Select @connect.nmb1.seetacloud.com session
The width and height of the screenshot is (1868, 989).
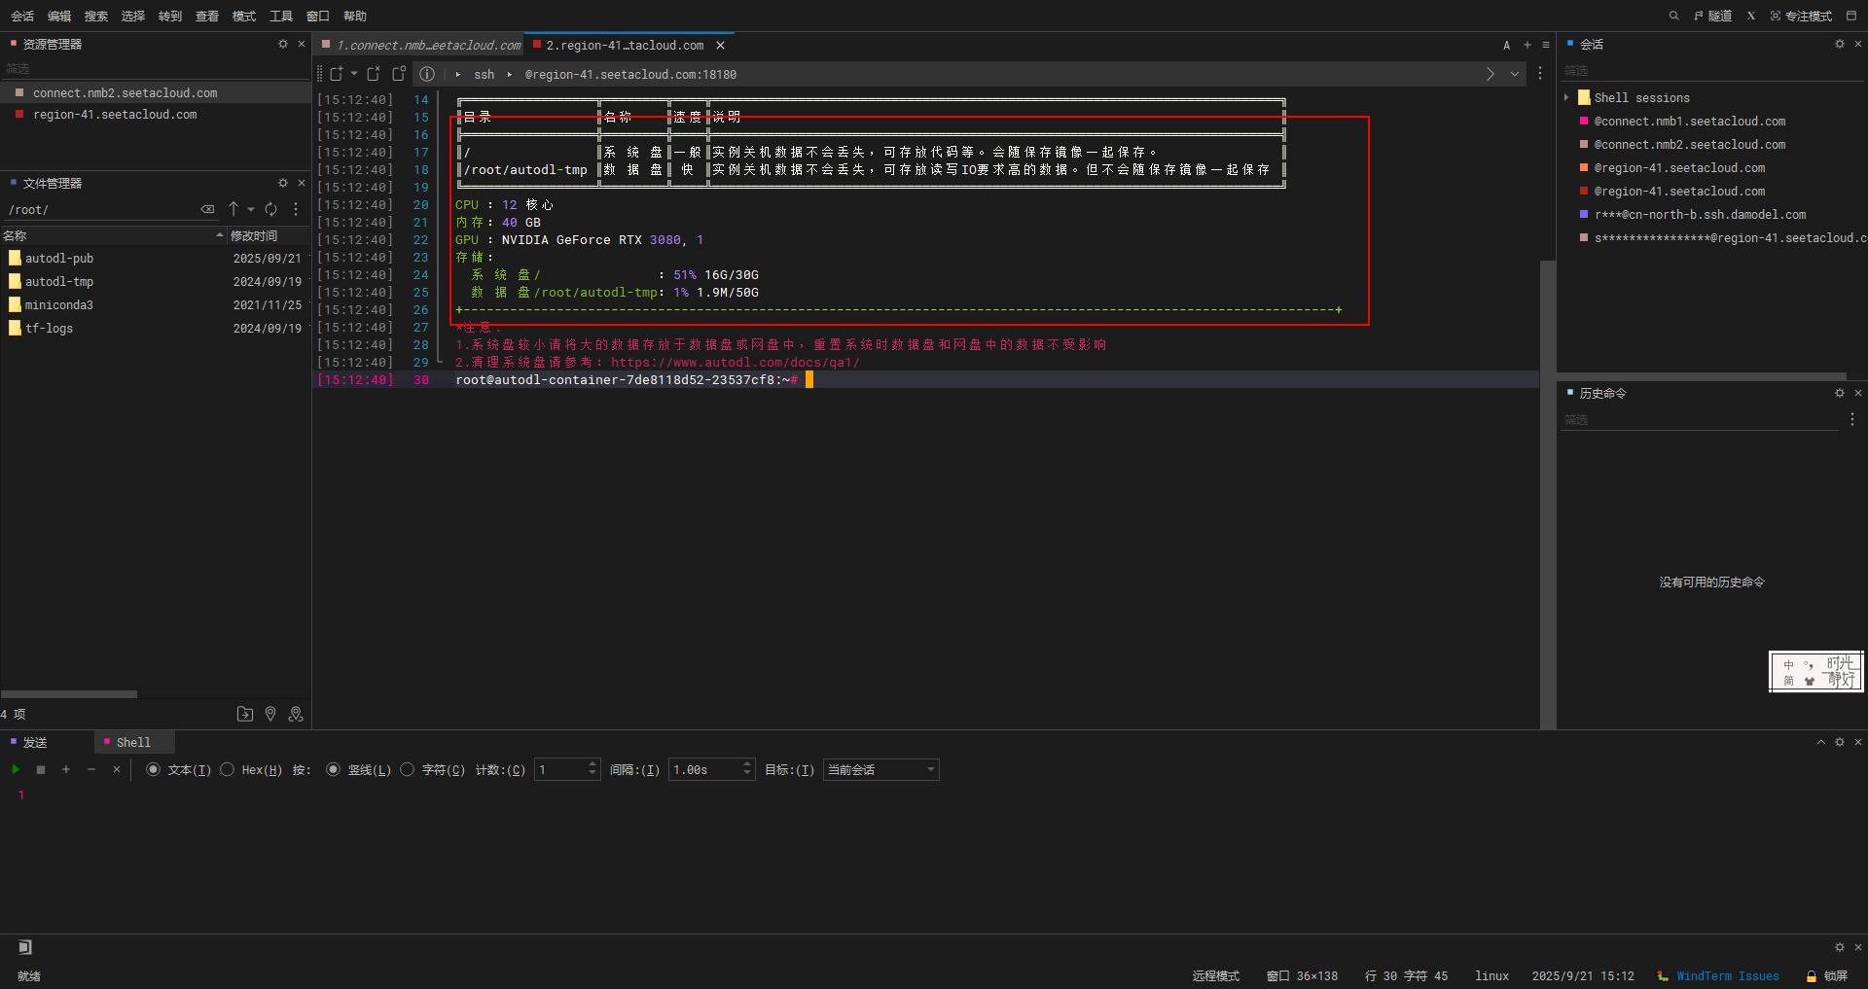click(1689, 122)
